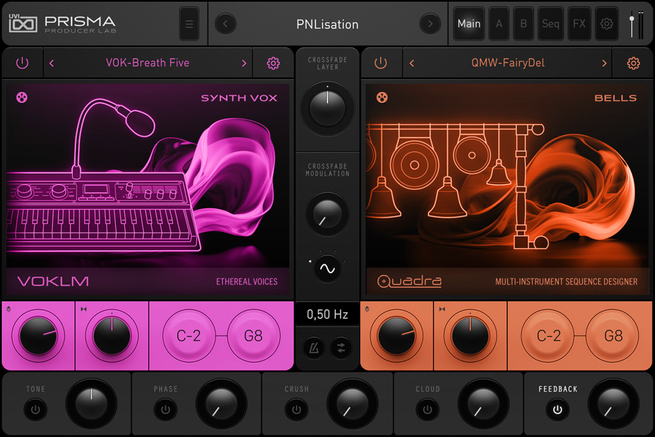Click randomize icon on Synth Vox artwork
The height and width of the screenshot is (437, 655).
(22, 97)
